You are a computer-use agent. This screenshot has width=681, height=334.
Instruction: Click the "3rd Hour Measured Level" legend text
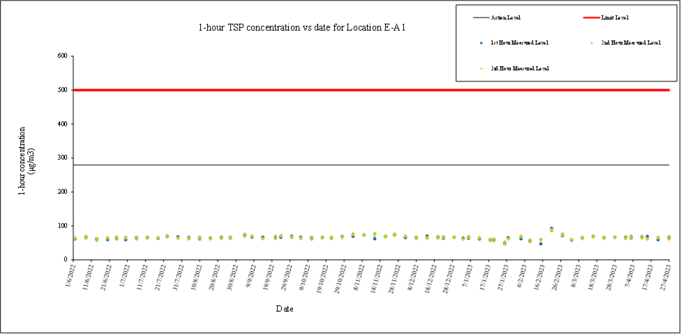pos(520,68)
